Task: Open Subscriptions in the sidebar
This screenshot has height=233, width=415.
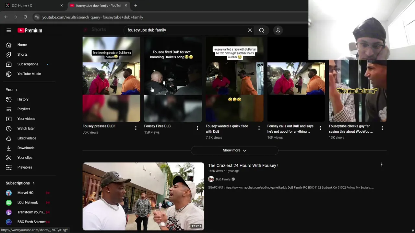Action: 28,64
